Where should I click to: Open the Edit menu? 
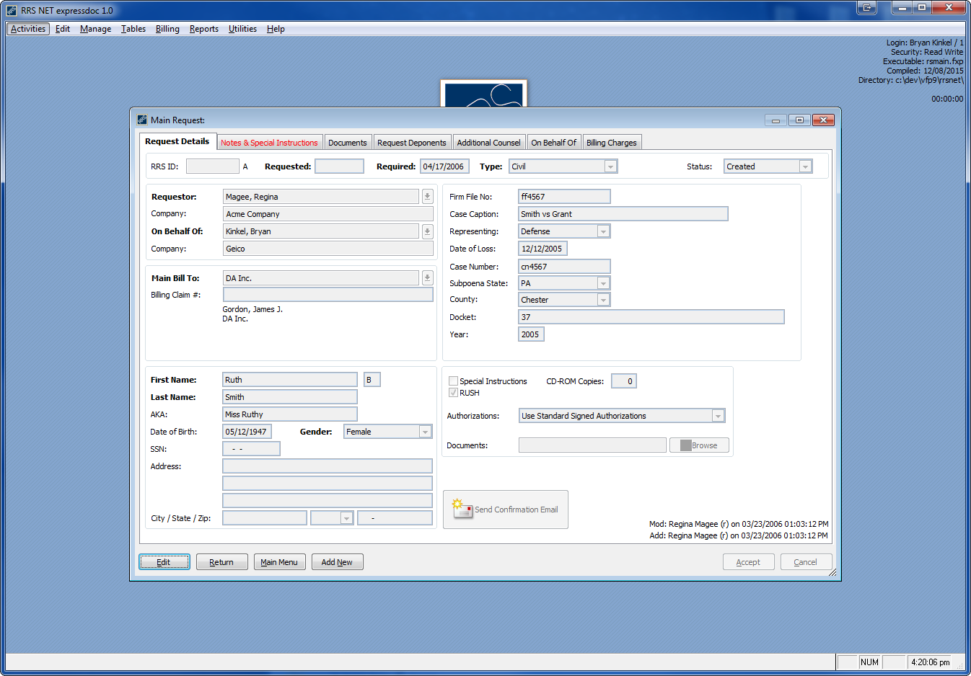[x=63, y=29]
